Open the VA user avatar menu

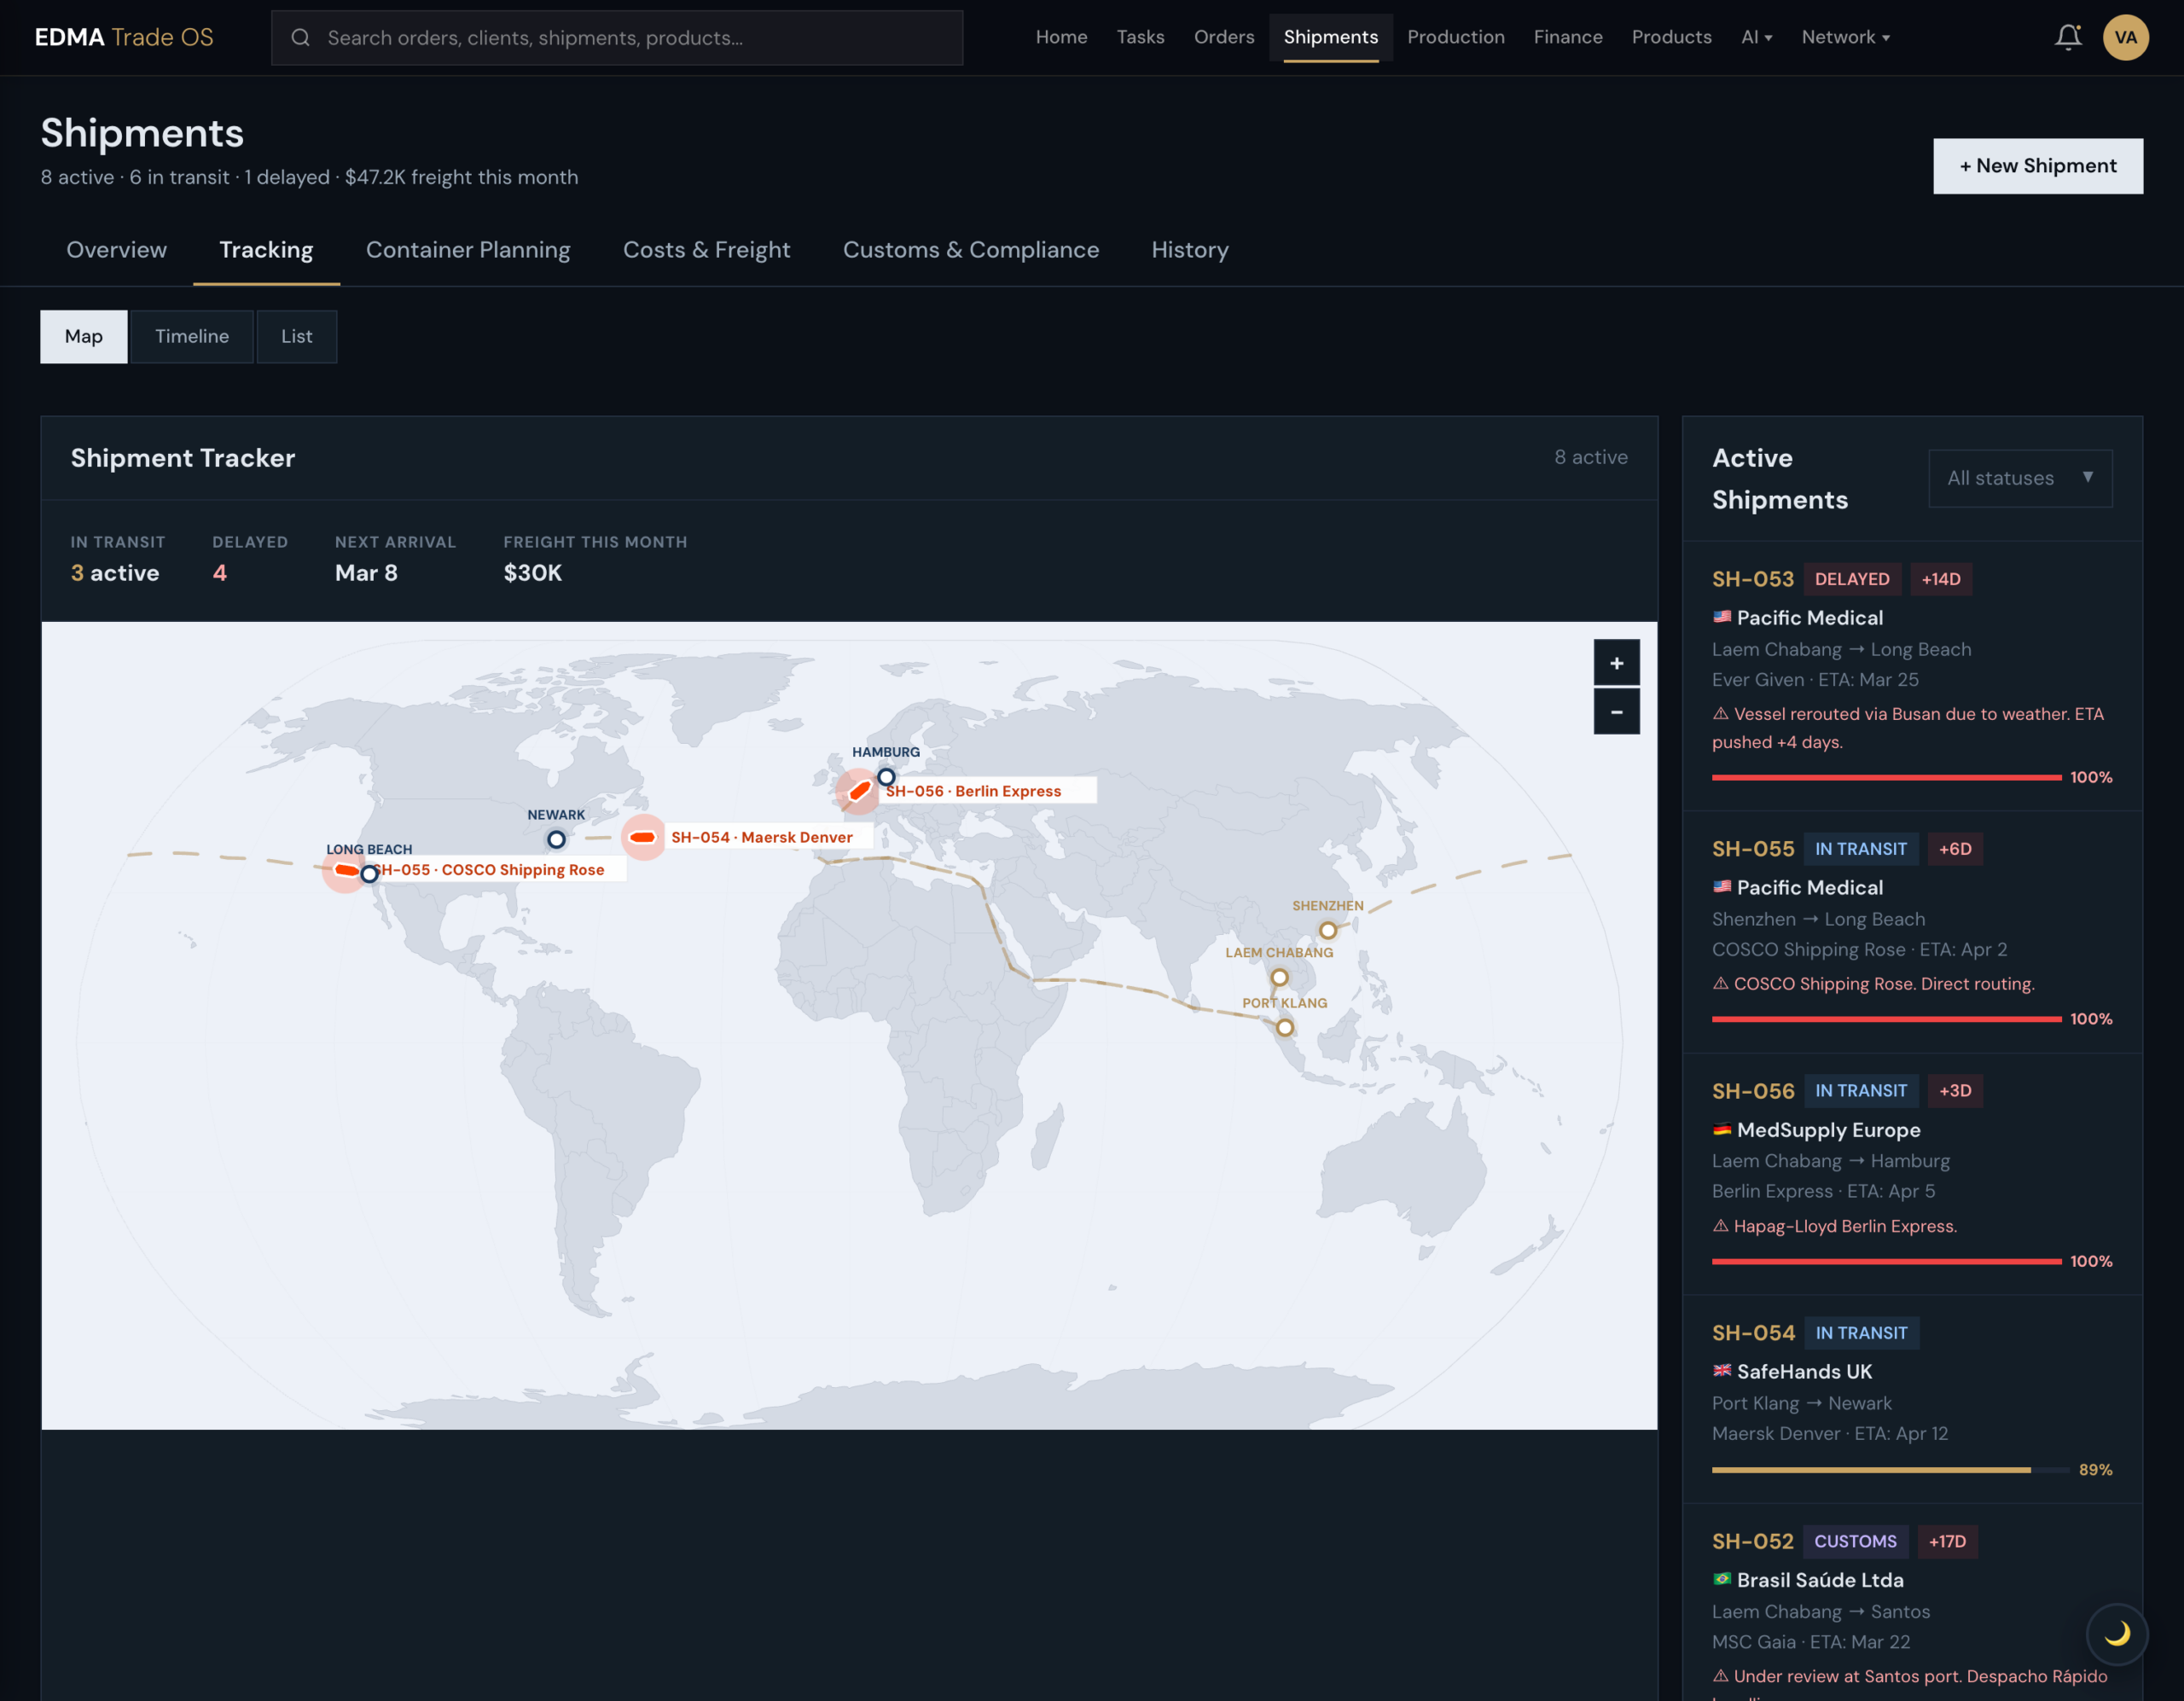pos(2125,37)
